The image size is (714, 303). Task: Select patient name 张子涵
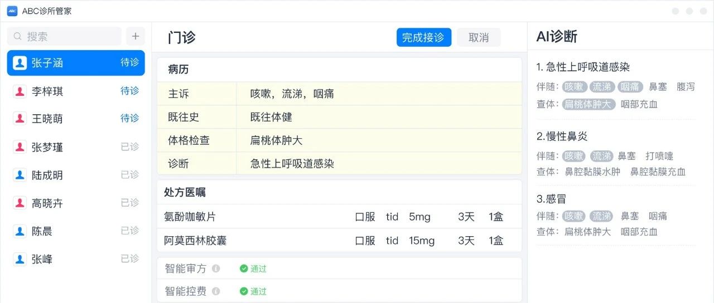point(47,63)
